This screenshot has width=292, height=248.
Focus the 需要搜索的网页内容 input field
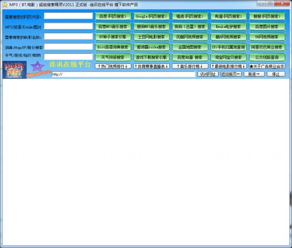click(x=68, y=16)
